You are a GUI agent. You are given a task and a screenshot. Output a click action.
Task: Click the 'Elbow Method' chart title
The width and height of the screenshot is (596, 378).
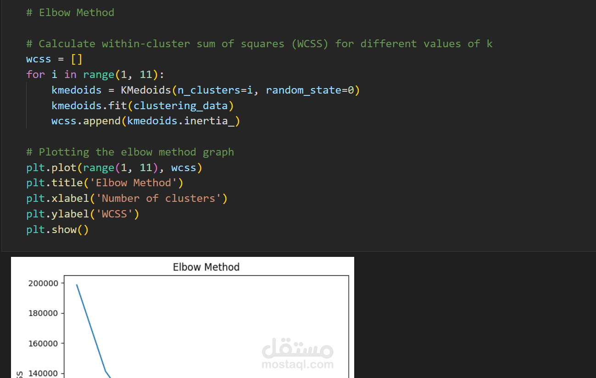coord(206,267)
